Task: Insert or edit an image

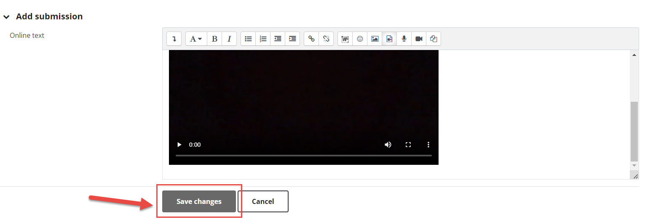Action: 375,39
